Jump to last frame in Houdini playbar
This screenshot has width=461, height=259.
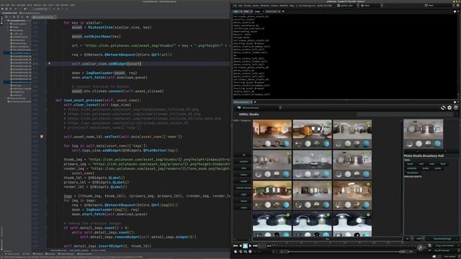(255, 245)
